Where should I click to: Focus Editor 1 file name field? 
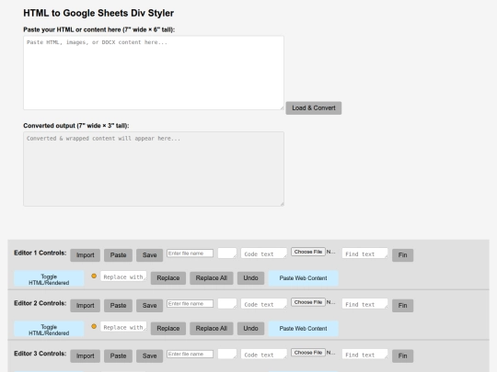coord(190,254)
